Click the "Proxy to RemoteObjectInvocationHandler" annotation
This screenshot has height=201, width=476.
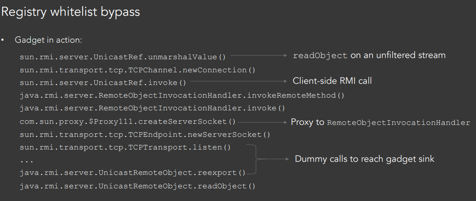tap(380, 123)
